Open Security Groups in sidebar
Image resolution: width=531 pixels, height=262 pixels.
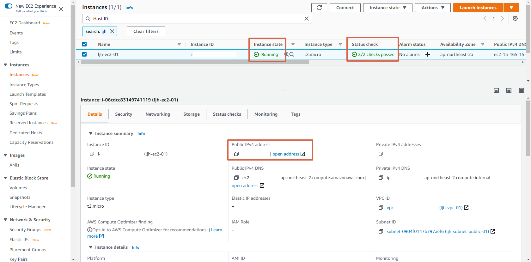point(25,229)
